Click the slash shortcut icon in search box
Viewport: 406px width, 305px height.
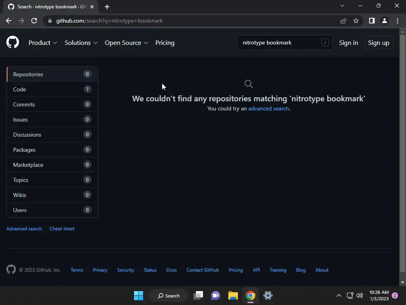coord(325,42)
